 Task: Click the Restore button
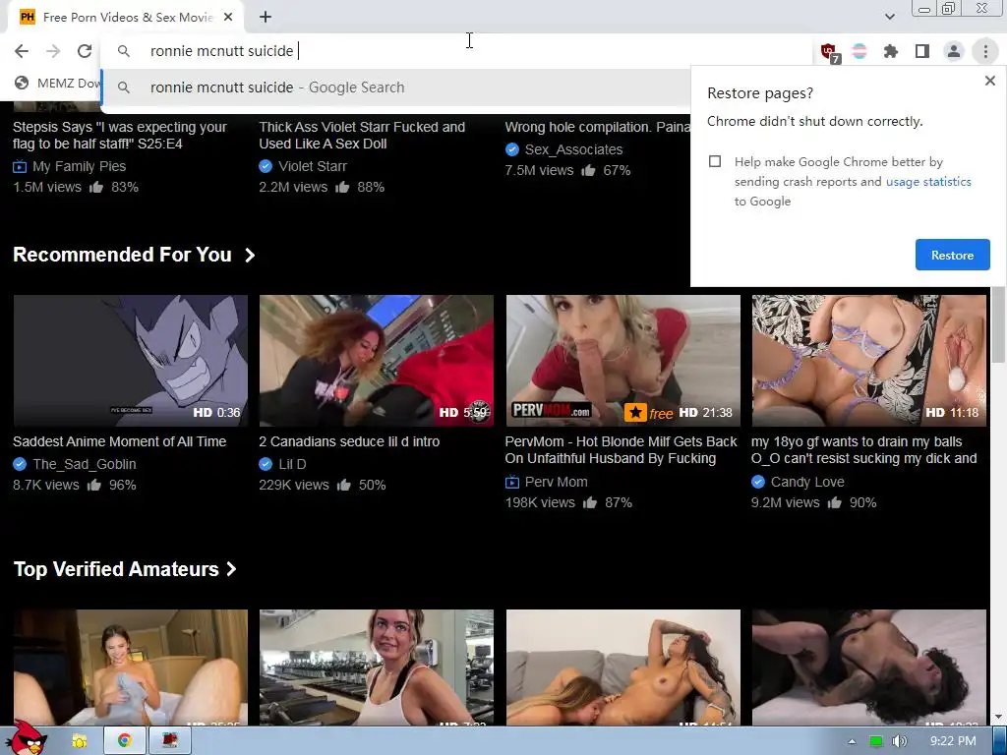952,255
